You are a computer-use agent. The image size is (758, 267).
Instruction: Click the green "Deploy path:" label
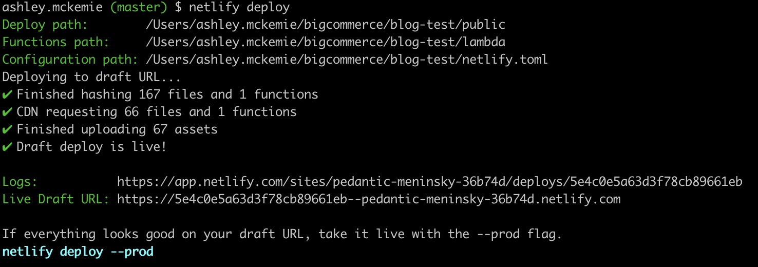coord(45,25)
